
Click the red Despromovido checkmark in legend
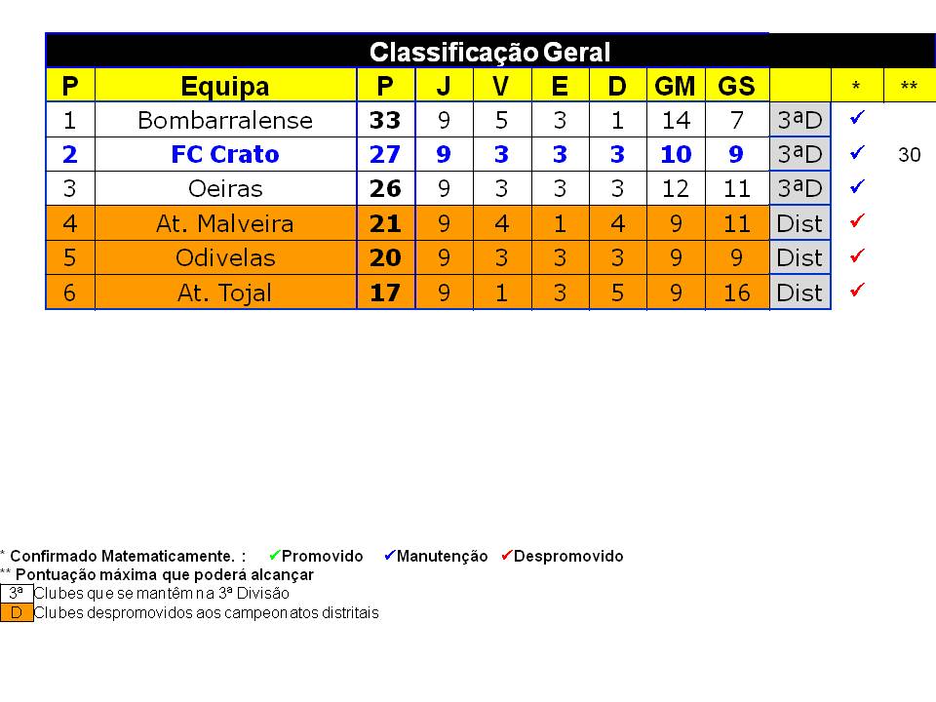pos(507,555)
